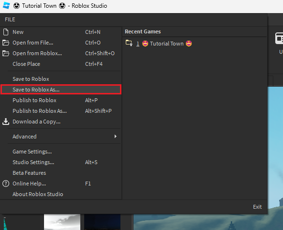Click the Open from File folder icon
This screenshot has width=283, height=230.
(6, 43)
